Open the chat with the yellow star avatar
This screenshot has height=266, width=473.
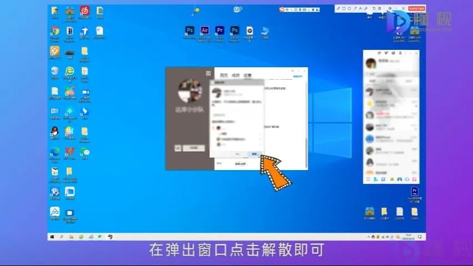[x=370, y=103]
